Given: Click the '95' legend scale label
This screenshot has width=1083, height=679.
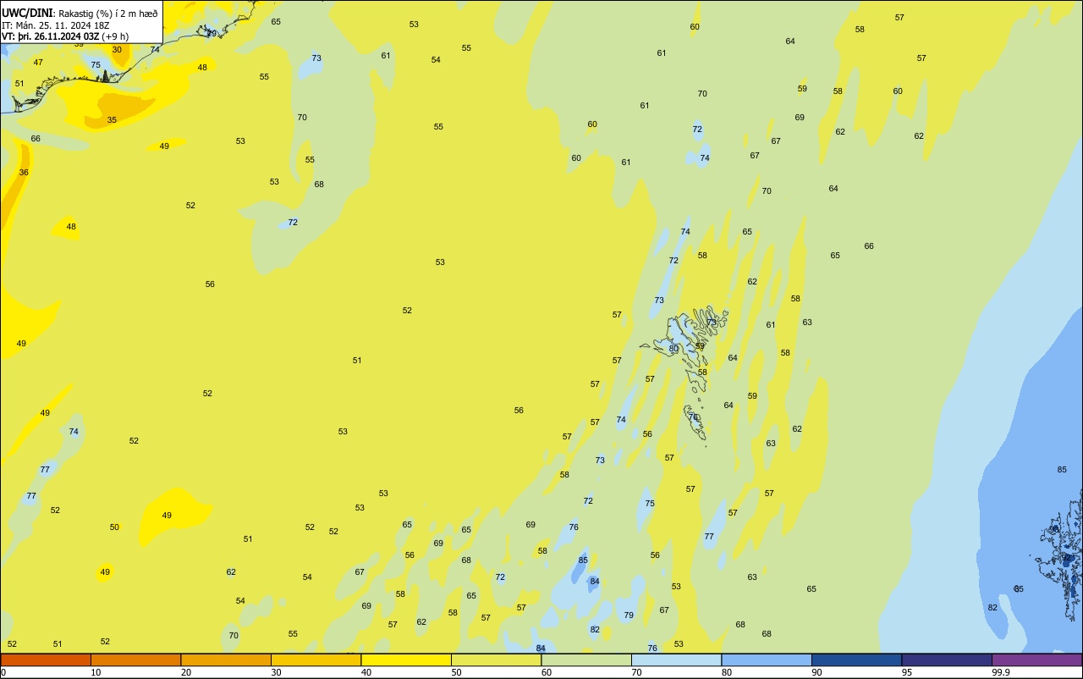Looking at the screenshot, I should coord(907,672).
